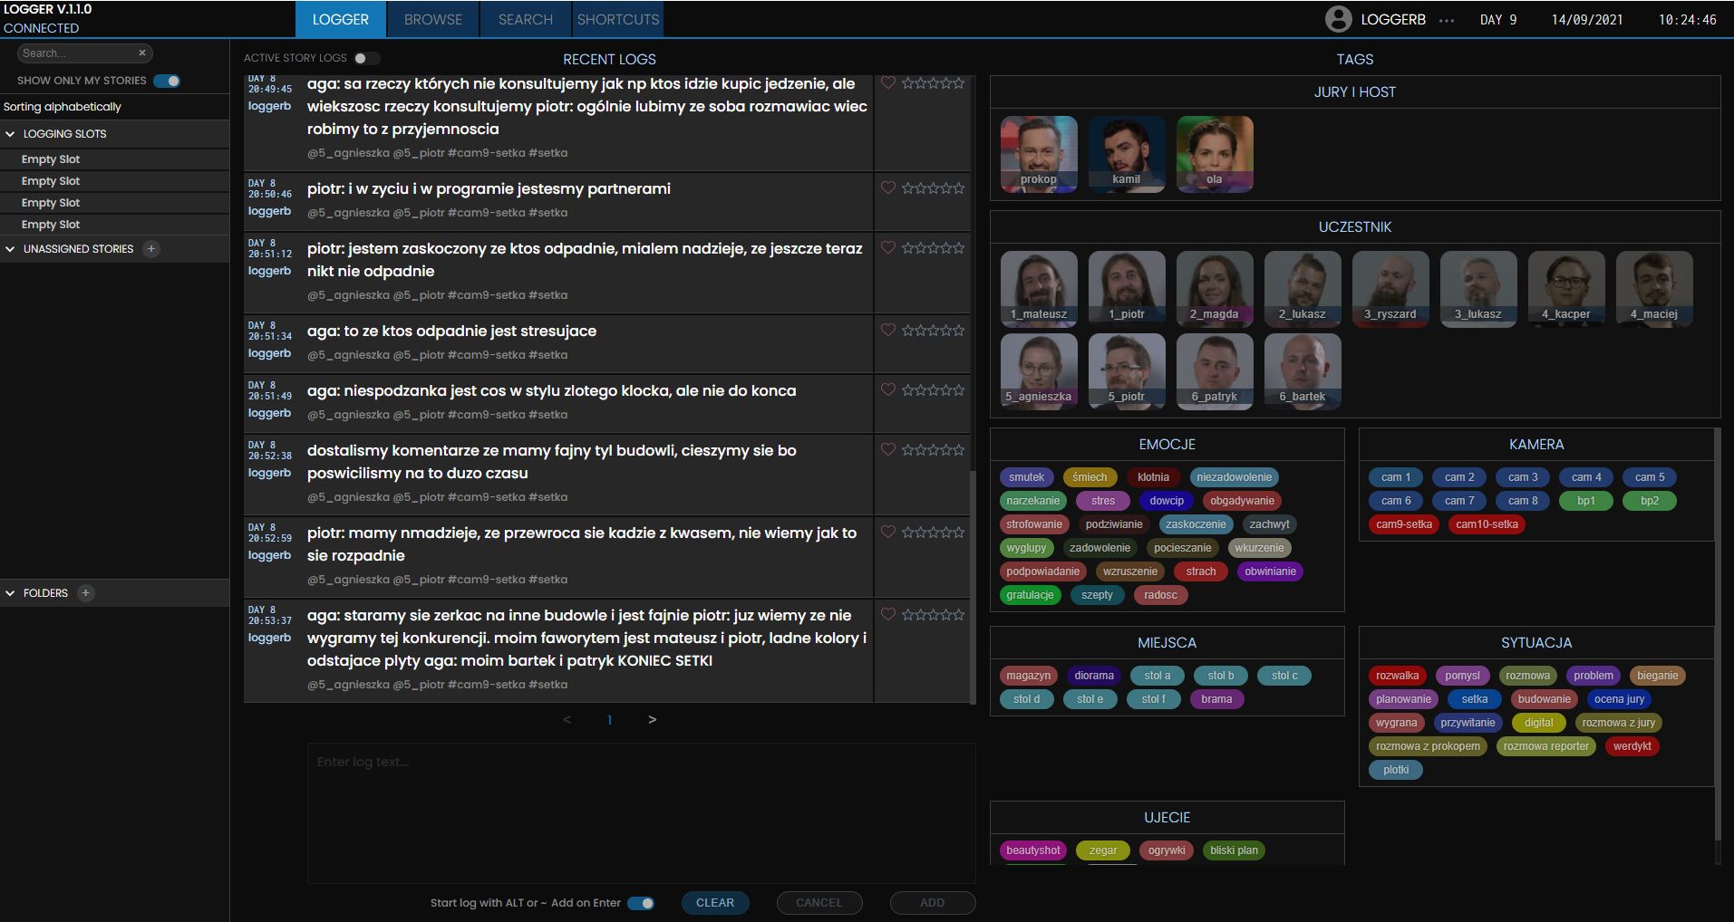Viewport: 1734px width, 922px height.
Task: Add a new folder with plus icon
Action: pyautogui.click(x=85, y=593)
